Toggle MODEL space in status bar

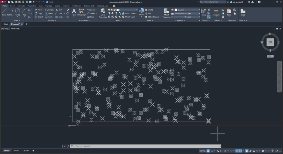click(203, 151)
